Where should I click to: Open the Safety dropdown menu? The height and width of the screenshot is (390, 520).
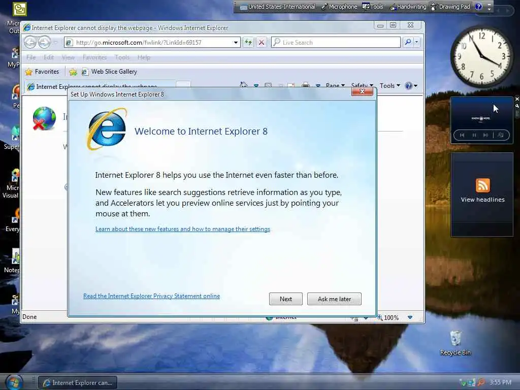pos(362,85)
